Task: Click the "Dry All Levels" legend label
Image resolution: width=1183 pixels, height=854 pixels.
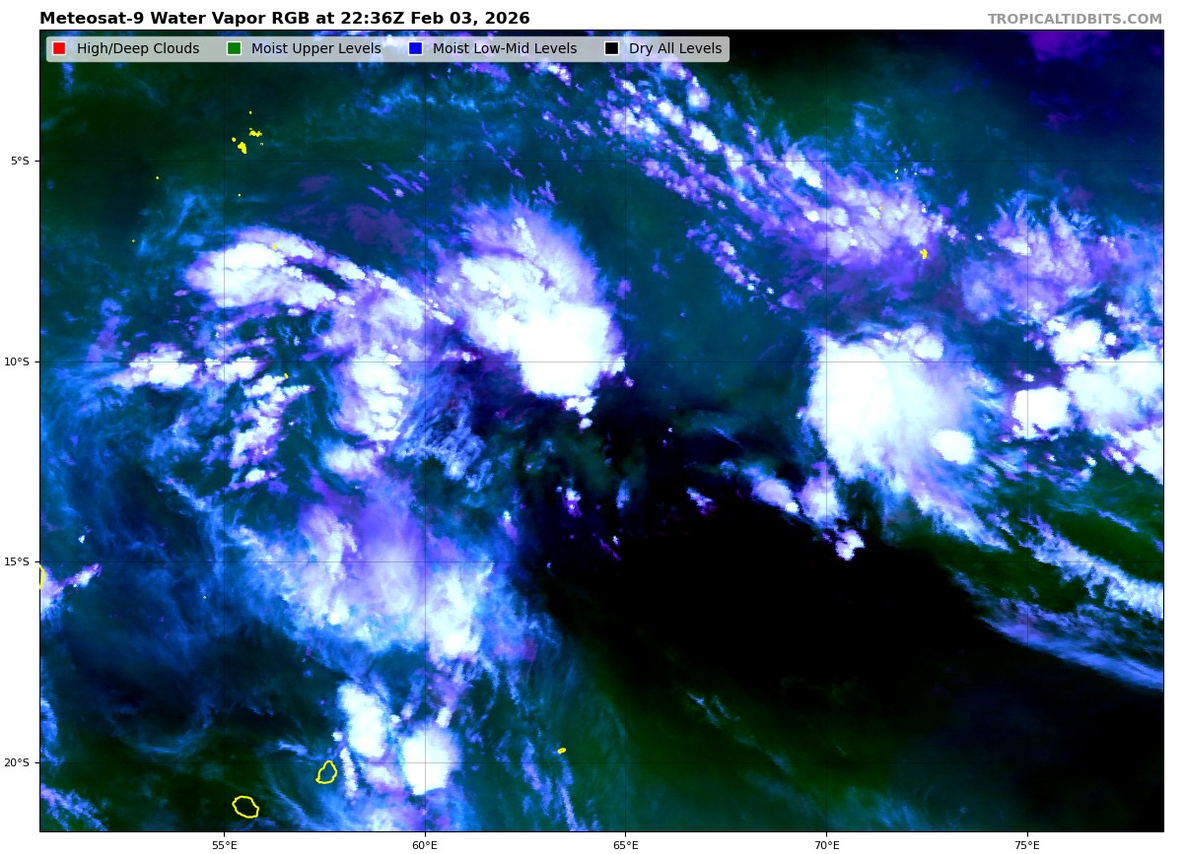Action: (x=675, y=49)
